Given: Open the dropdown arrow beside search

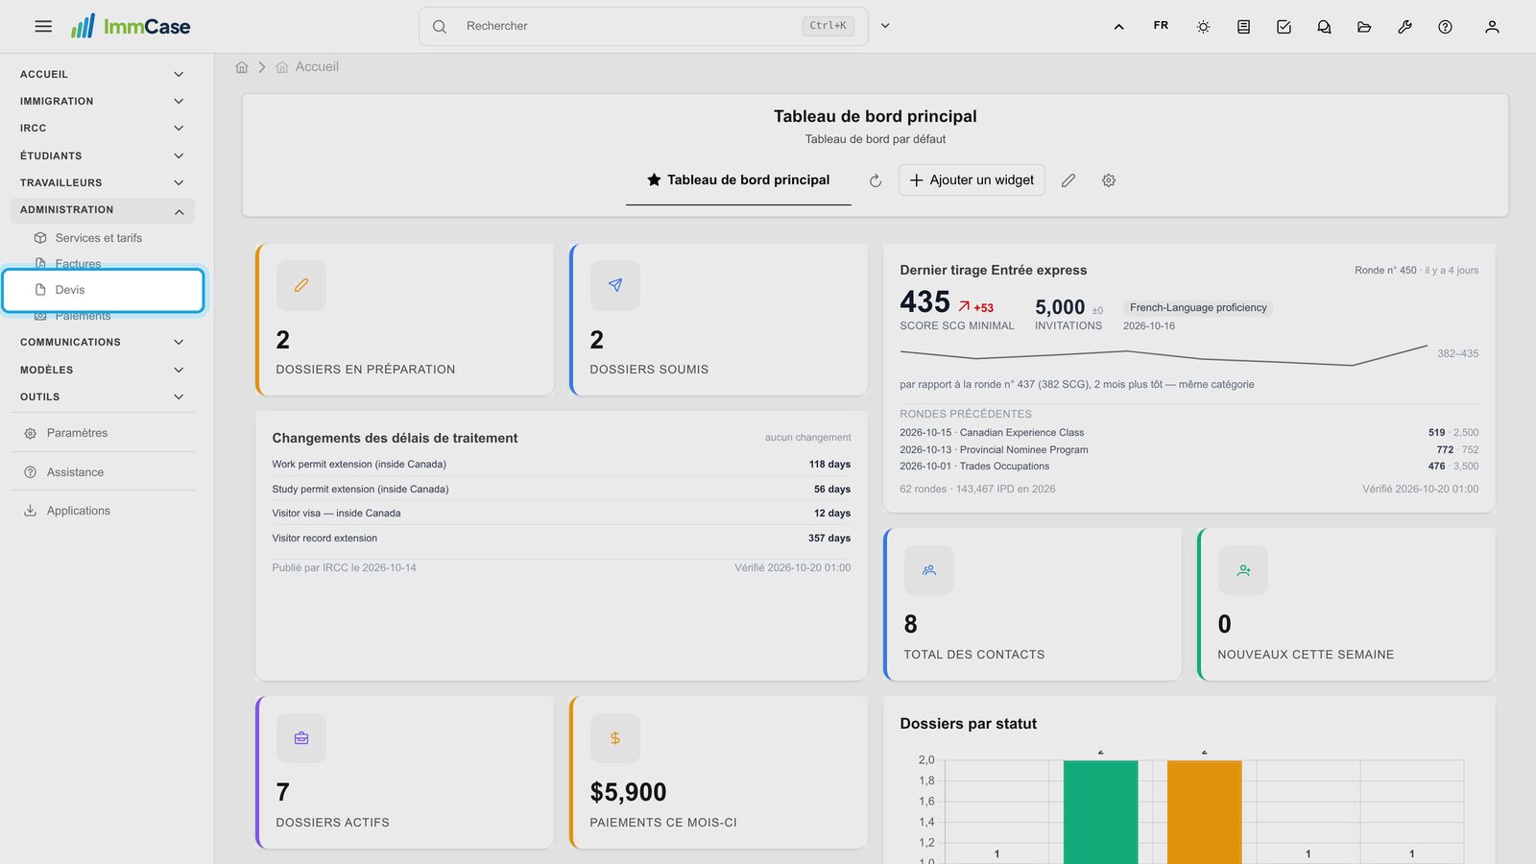Looking at the screenshot, I should 885,26.
